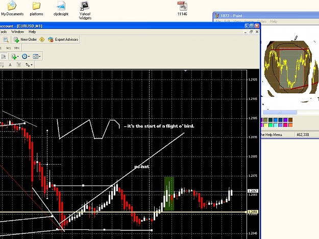
Task: Click the New Order button
Action: tap(25, 39)
